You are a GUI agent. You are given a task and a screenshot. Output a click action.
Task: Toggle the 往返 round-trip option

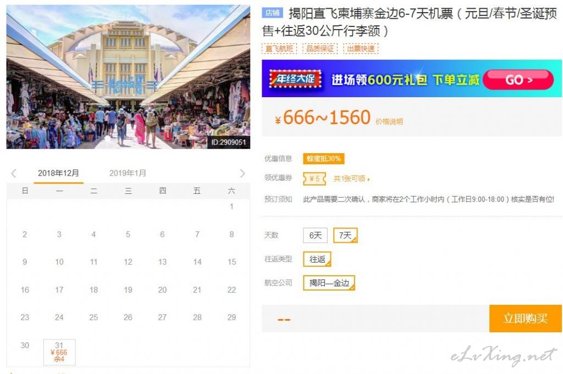(x=317, y=259)
